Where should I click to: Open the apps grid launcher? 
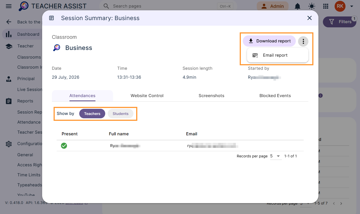click(326, 6)
